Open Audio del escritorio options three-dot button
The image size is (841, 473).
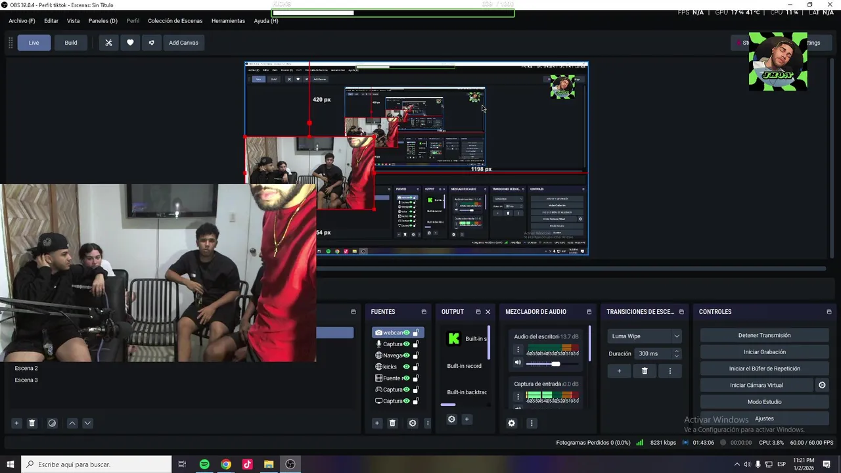click(x=518, y=349)
